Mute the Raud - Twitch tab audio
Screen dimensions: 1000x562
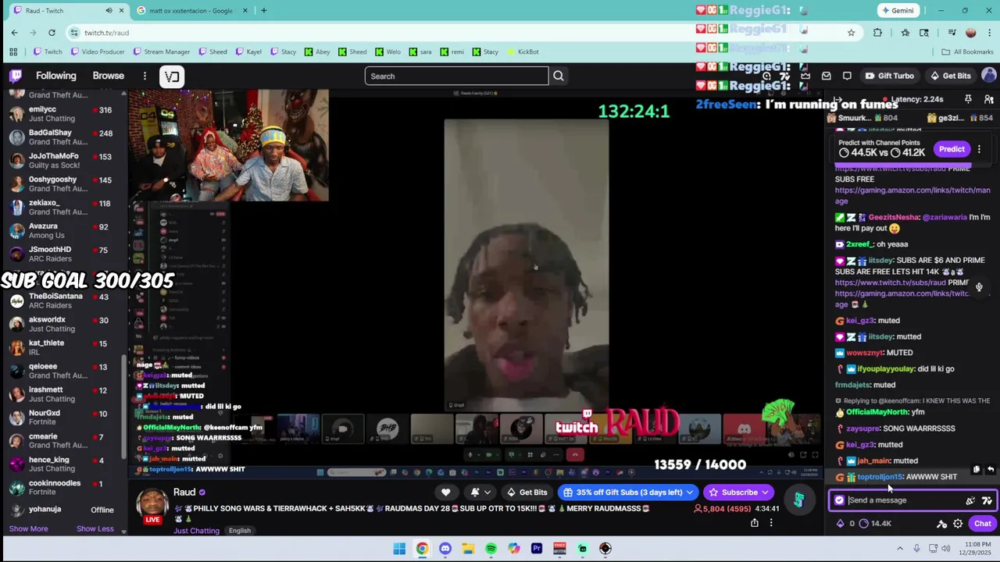tap(109, 10)
